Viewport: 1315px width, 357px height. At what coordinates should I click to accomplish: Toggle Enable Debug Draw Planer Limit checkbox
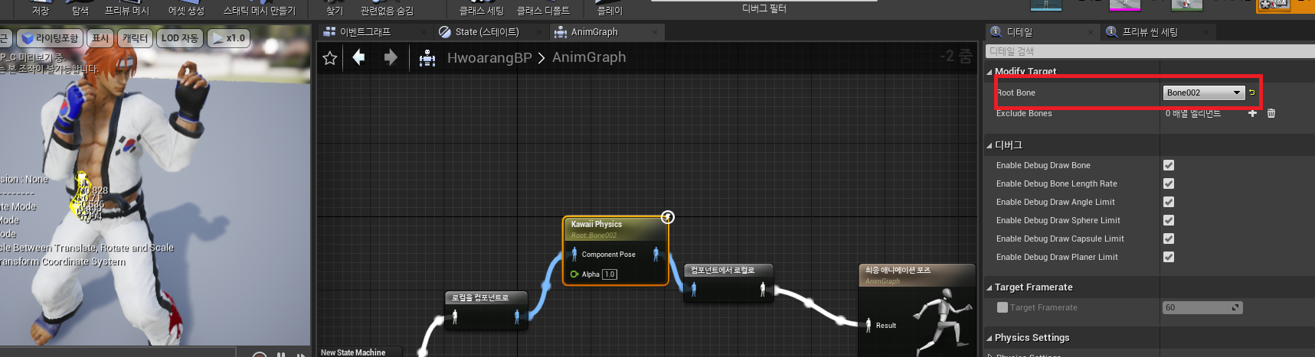pyautogui.click(x=1169, y=257)
